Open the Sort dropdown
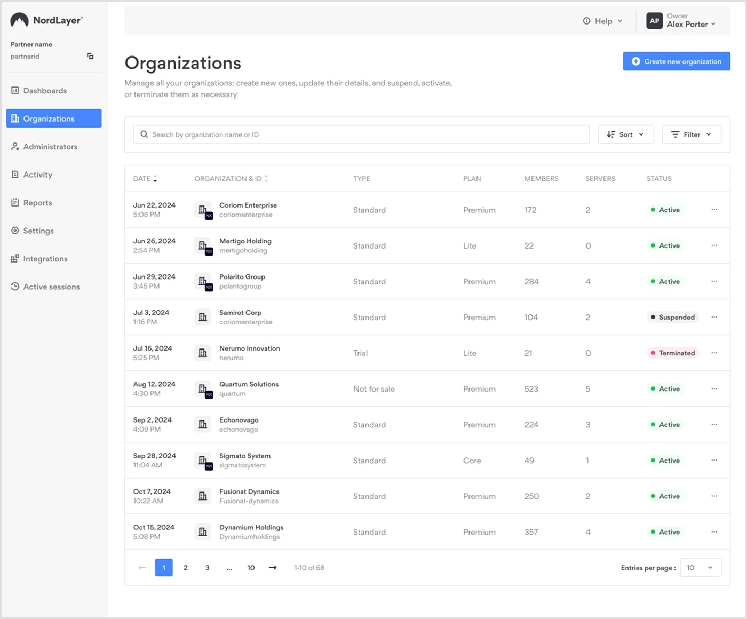 point(625,134)
